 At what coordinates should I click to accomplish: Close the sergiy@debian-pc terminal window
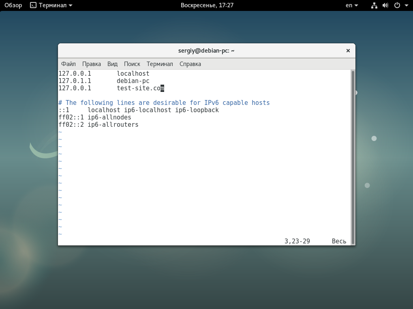click(x=348, y=51)
